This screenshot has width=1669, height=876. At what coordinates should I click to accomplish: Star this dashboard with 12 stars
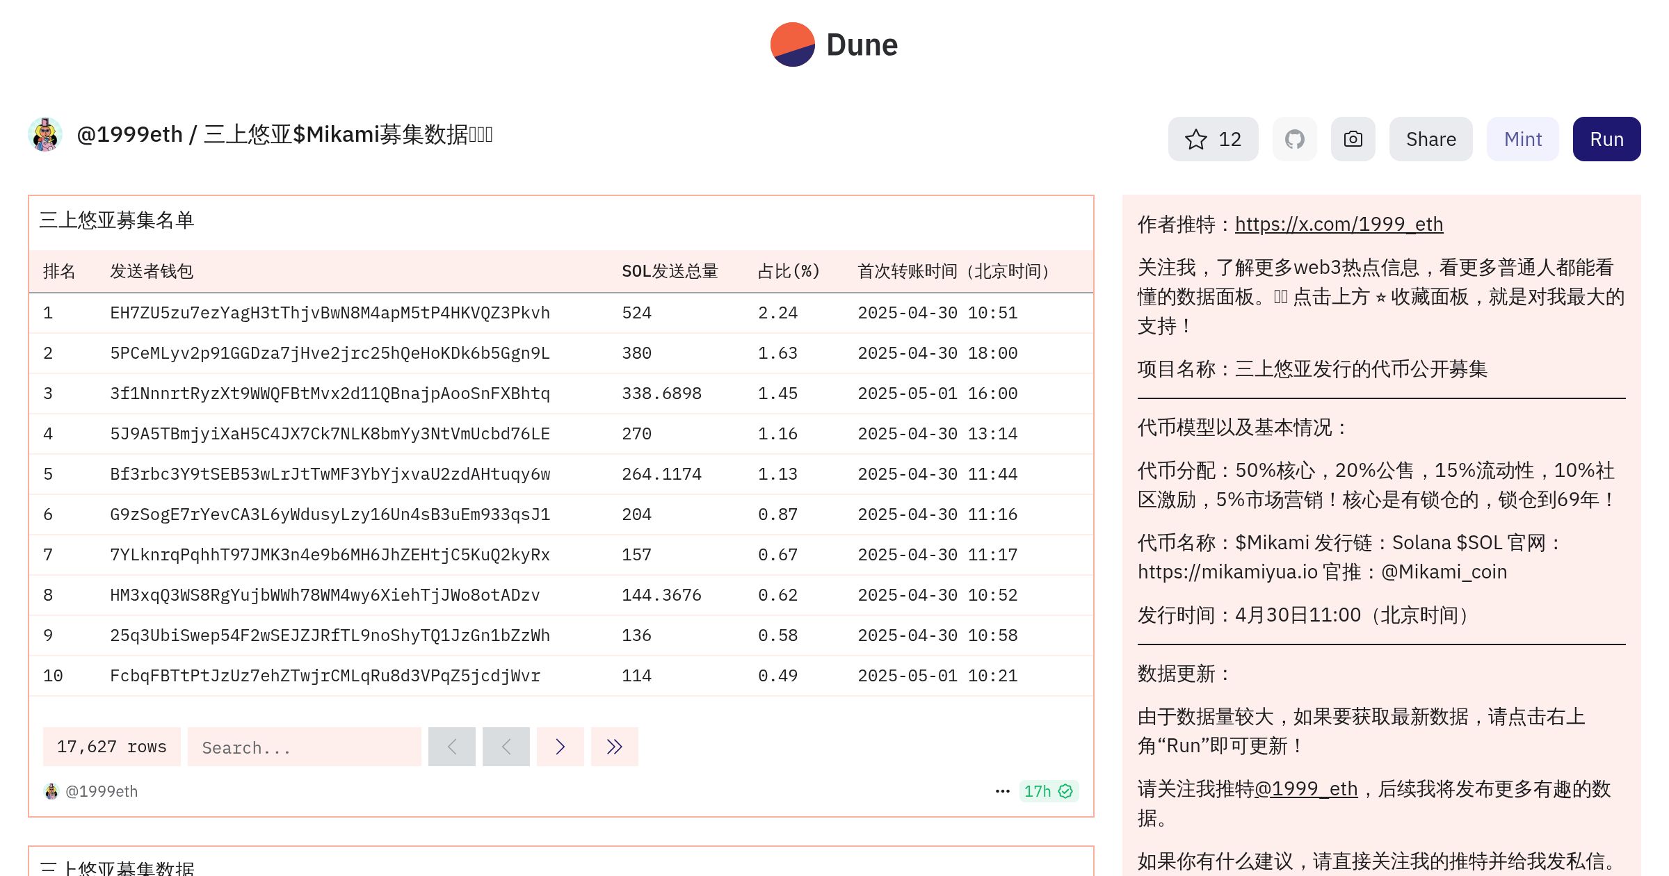(x=1213, y=139)
